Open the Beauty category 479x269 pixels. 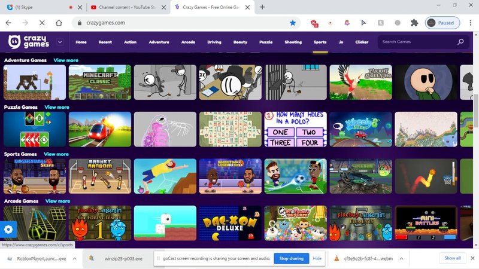[240, 42]
